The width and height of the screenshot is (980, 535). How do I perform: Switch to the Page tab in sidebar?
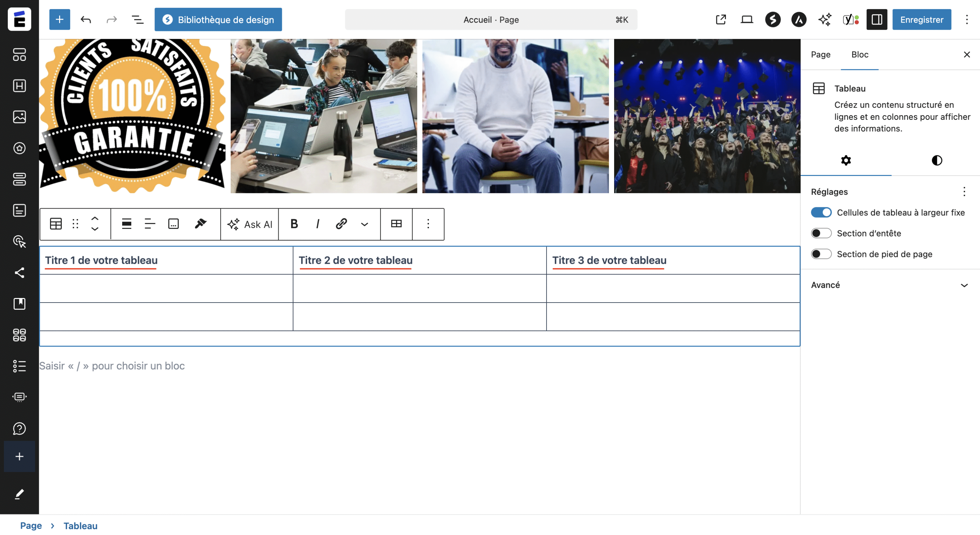[x=820, y=55]
